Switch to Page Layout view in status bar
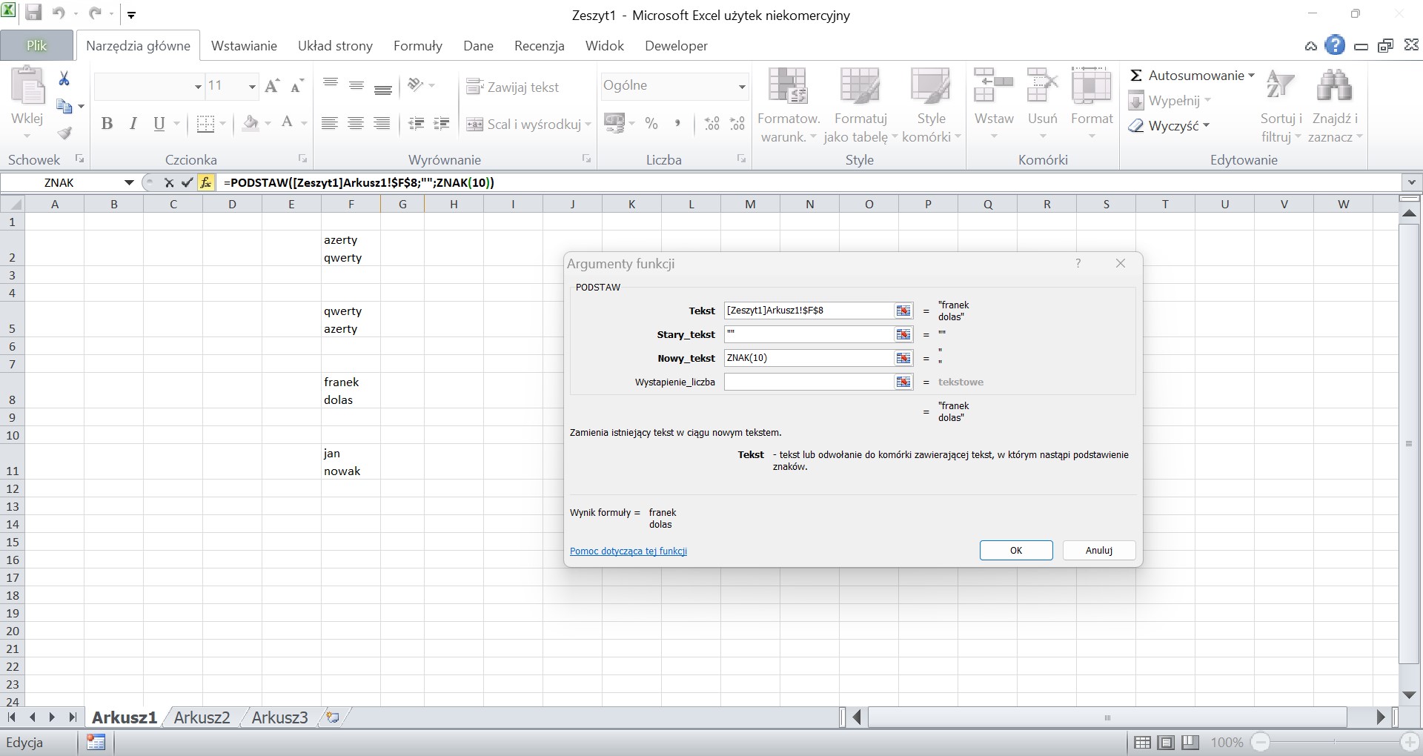The width and height of the screenshot is (1423, 756). pyautogui.click(x=1167, y=742)
